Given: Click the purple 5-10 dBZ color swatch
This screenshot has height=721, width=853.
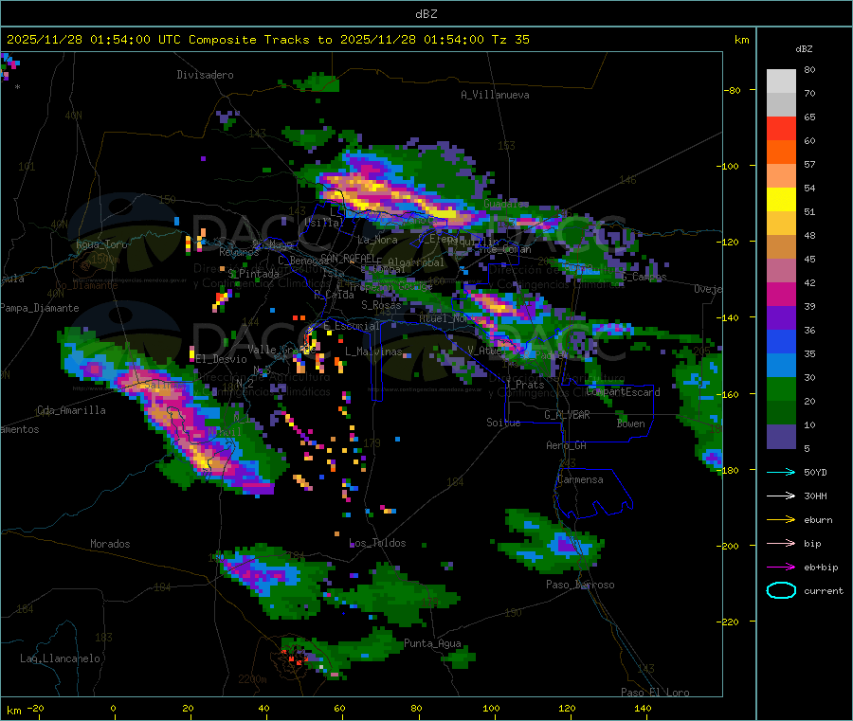Looking at the screenshot, I should [x=781, y=437].
